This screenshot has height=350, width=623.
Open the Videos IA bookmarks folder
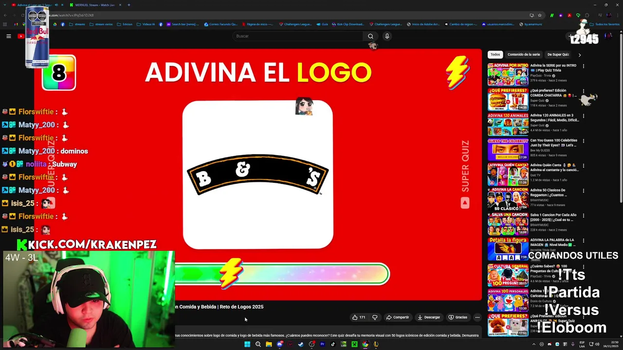click(x=146, y=24)
